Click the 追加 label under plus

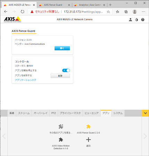89,146
